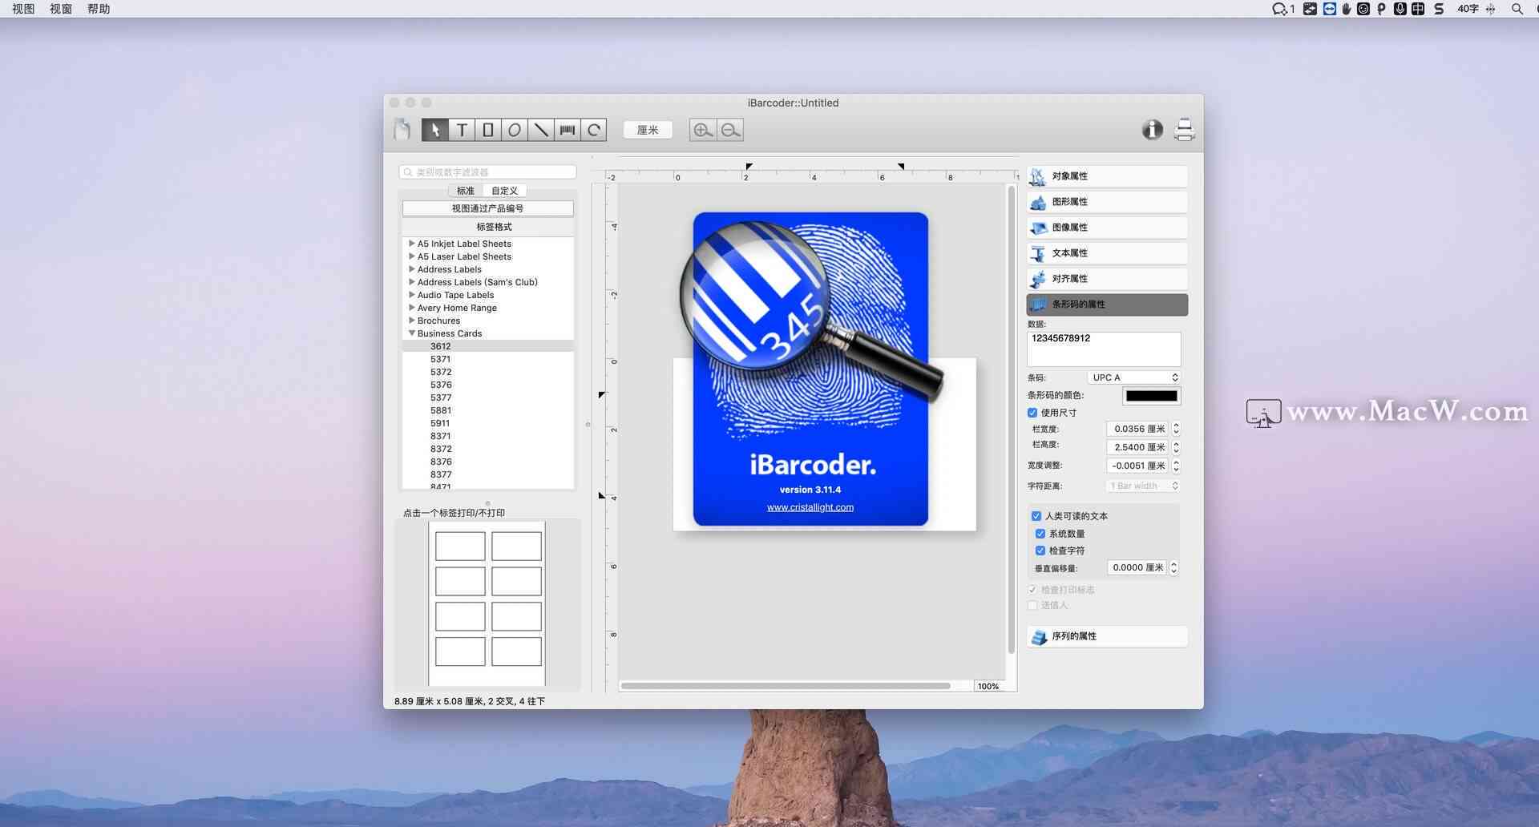Click the label filter search field

[487, 172]
